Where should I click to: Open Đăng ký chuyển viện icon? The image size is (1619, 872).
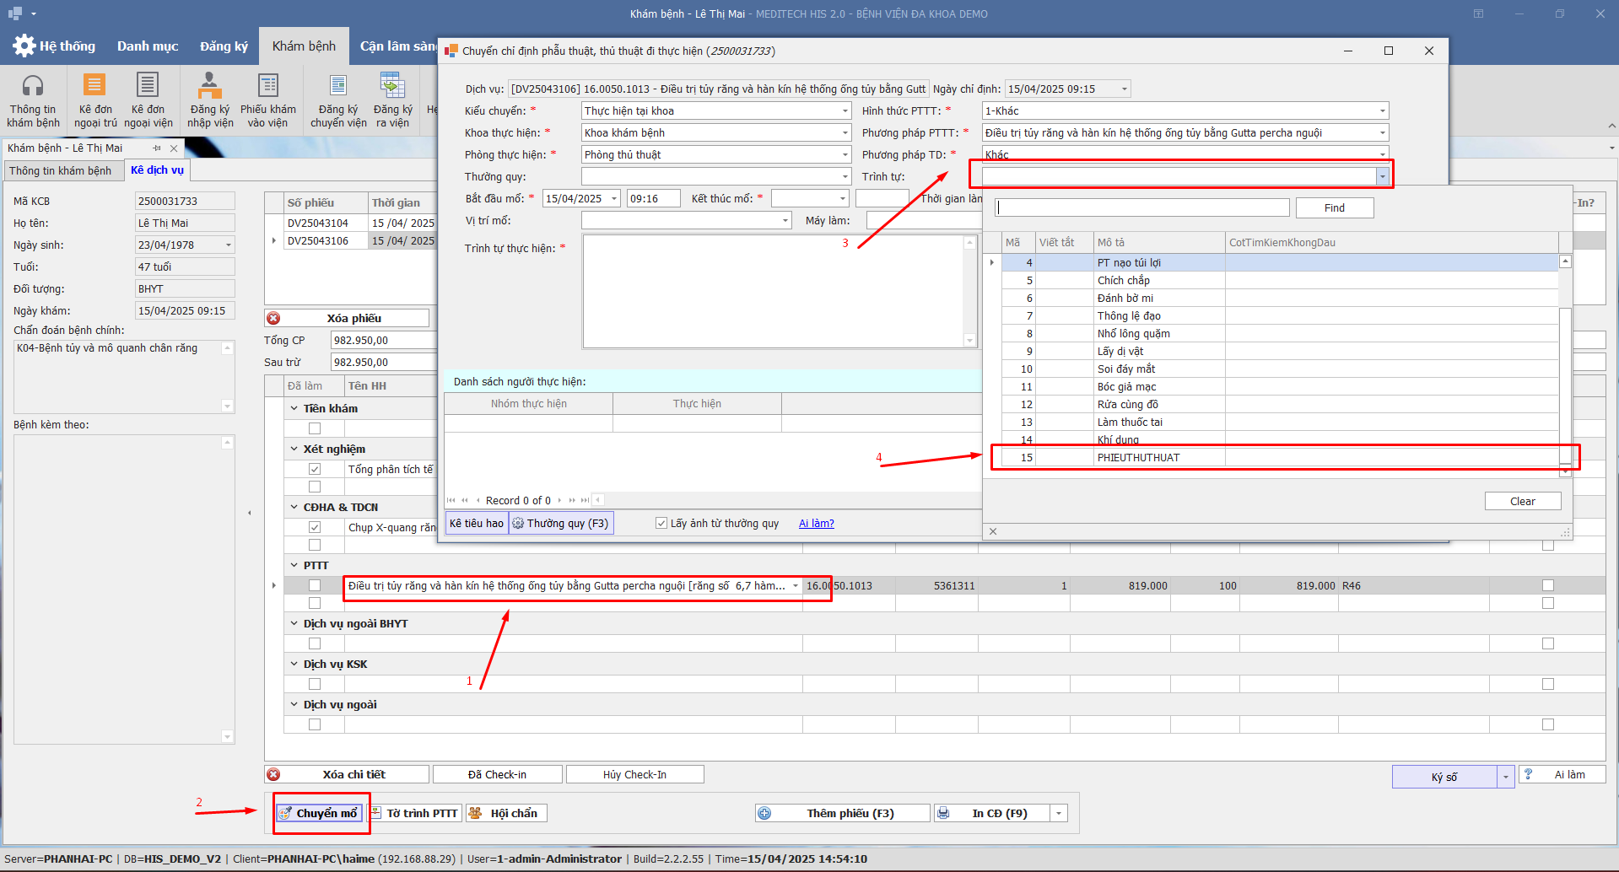click(338, 87)
